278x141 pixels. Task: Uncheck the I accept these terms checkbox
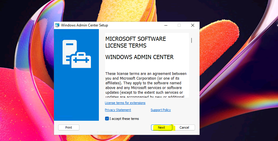[107, 119]
